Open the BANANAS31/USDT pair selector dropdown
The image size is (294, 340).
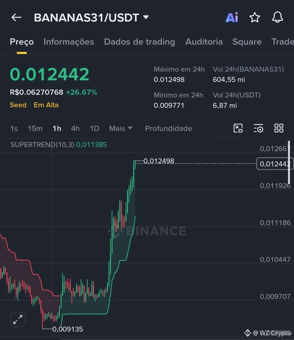[91, 18]
